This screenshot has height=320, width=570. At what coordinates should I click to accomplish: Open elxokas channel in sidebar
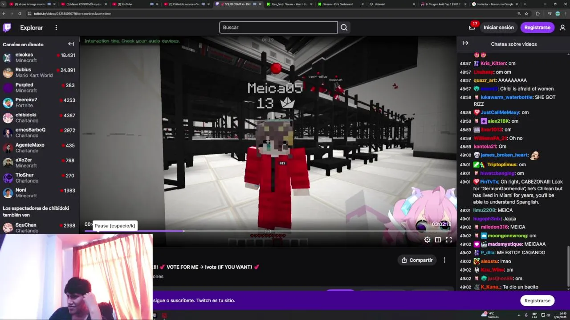40,57
